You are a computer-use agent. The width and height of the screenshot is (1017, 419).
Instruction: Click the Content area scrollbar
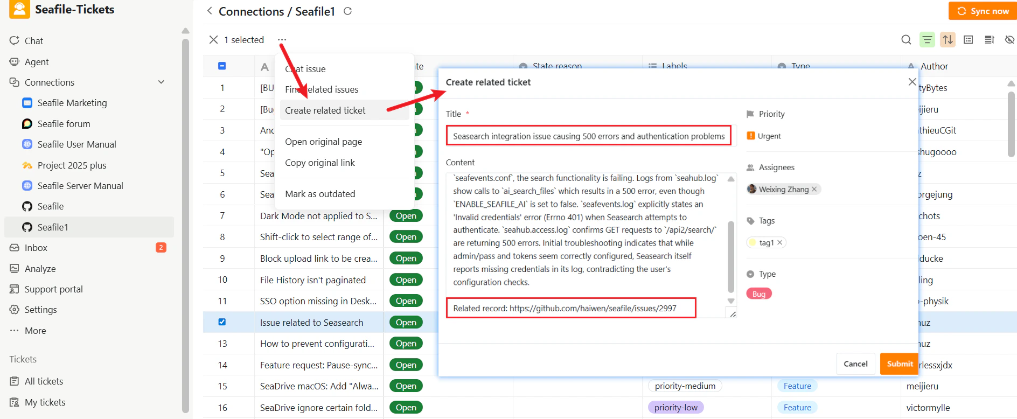point(731,256)
